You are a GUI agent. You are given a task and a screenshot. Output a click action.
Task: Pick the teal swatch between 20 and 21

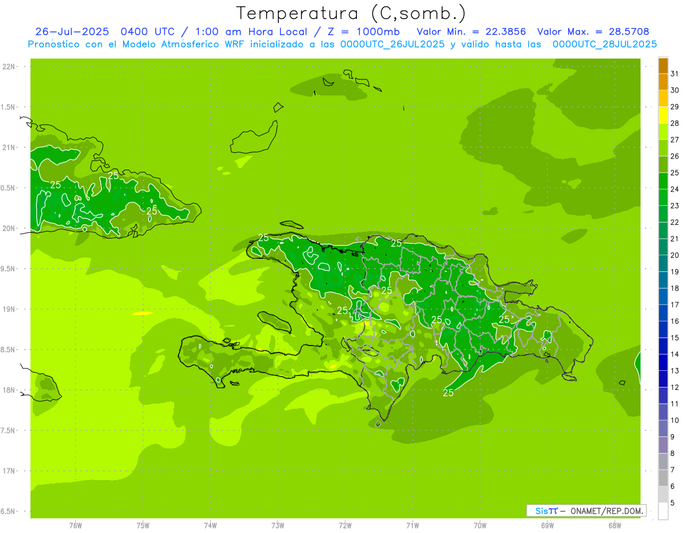pos(663,247)
